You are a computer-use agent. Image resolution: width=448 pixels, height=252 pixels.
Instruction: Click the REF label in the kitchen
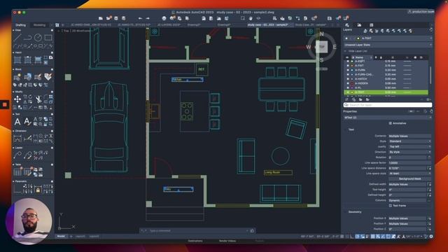pos(202,69)
